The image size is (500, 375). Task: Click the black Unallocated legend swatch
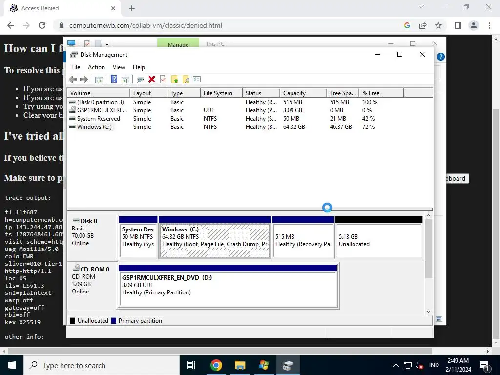tap(73, 321)
